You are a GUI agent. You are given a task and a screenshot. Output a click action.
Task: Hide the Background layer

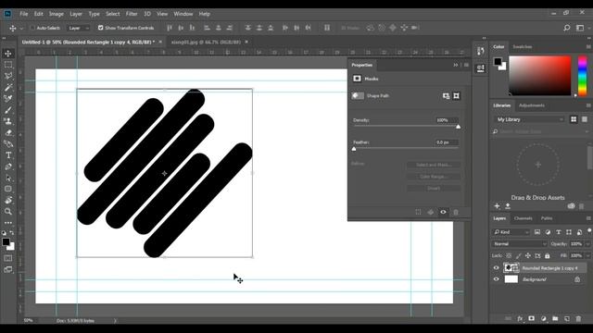(497, 279)
